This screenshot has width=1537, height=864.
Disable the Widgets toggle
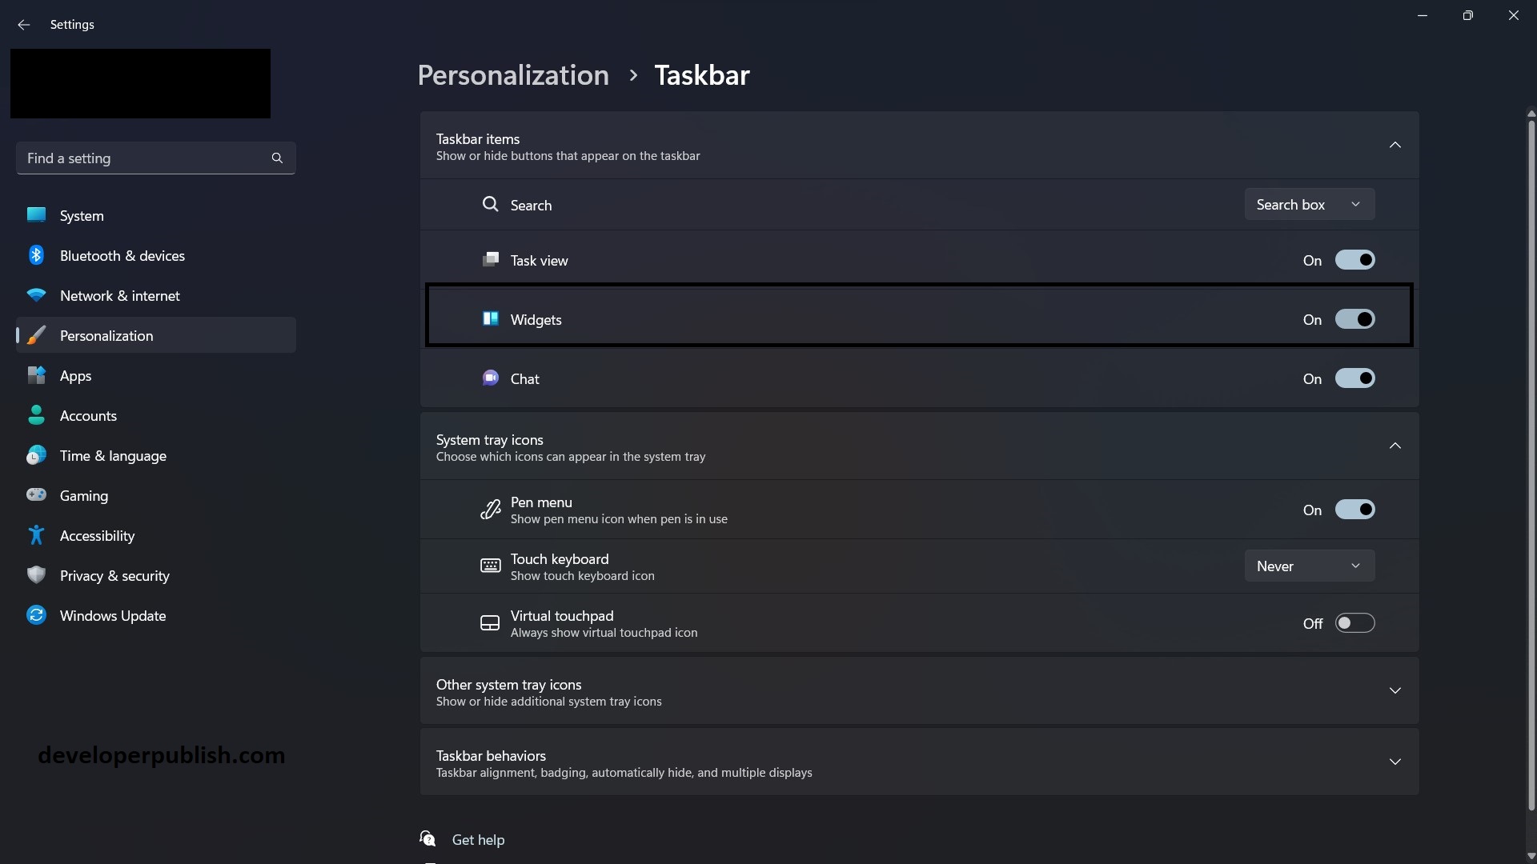pos(1354,318)
